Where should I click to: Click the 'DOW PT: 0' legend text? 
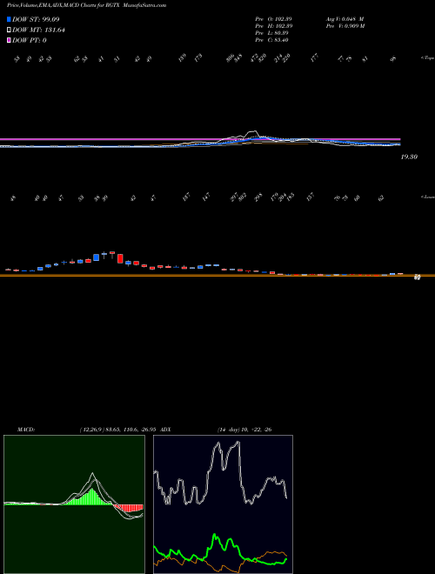click(30, 40)
